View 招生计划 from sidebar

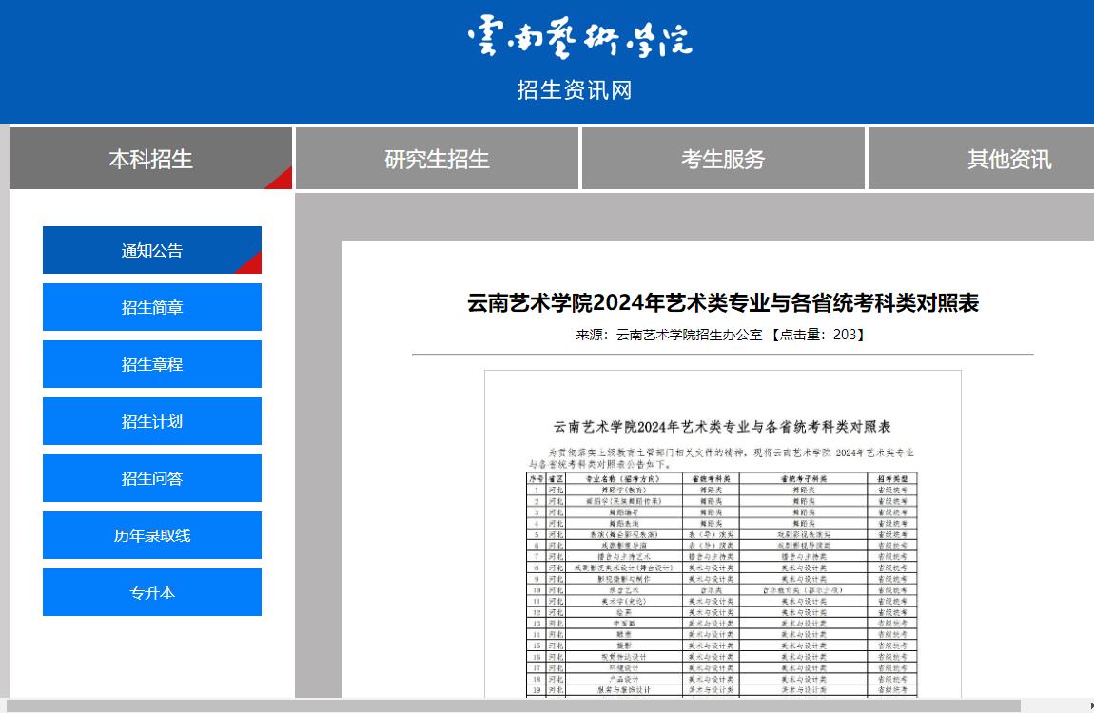(152, 422)
